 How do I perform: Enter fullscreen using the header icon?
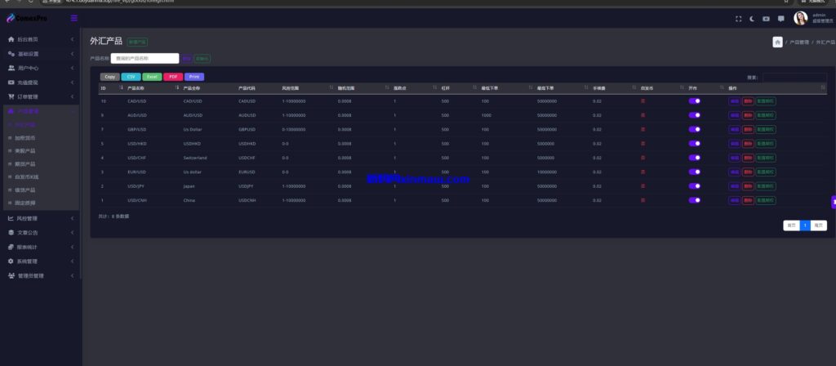click(739, 18)
